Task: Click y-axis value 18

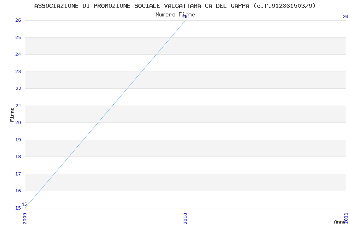Action: point(18,157)
